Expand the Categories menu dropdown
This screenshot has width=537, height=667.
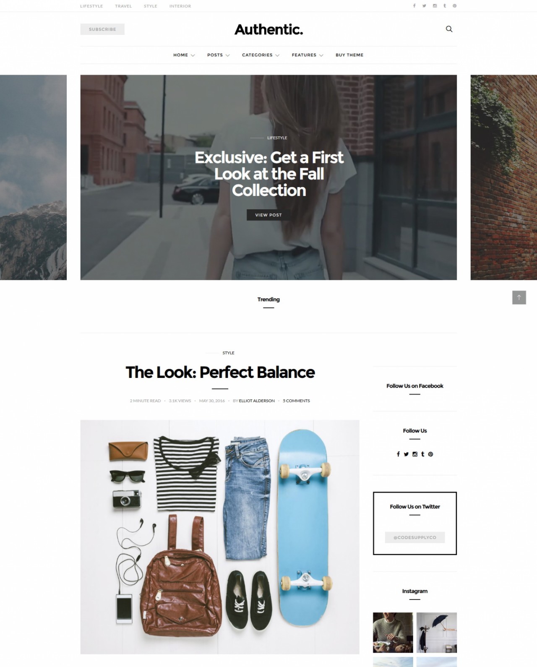pyautogui.click(x=261, y=55)
